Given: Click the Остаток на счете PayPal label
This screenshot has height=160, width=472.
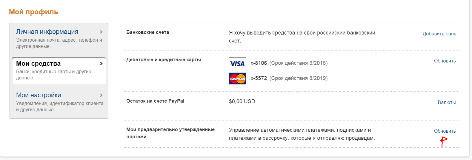Looking at the screenshot, I should pyautogui.click(x=155, y=101).
